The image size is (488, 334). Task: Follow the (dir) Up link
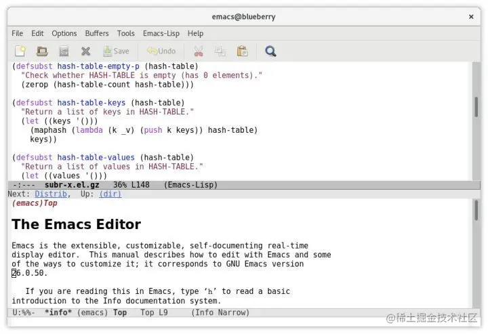click(x=110, y=194)
